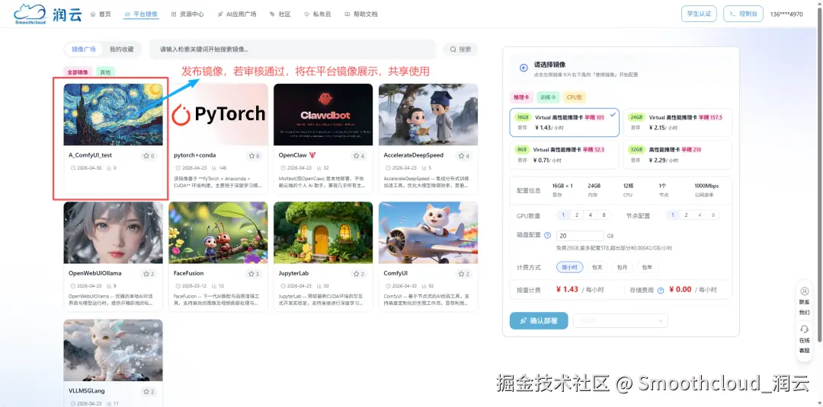Click the 存储费用 help question icon
The width and height of the screenshot is (823, 407).
(661, 290)
